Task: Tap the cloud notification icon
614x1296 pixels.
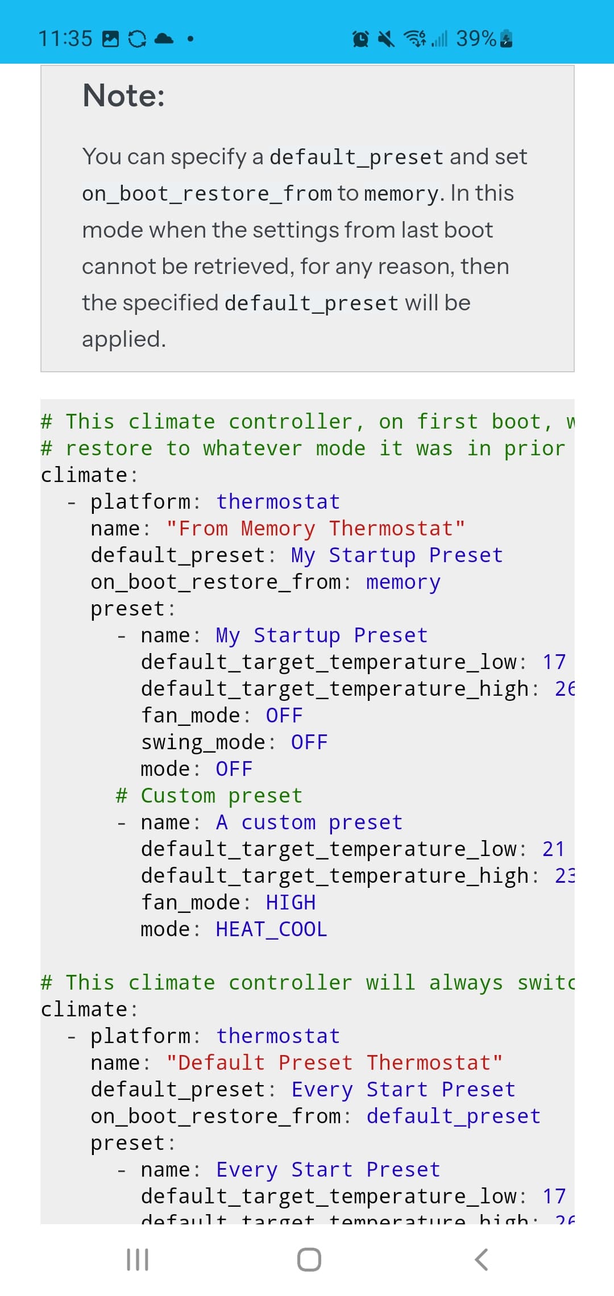Action: (164, 39)
